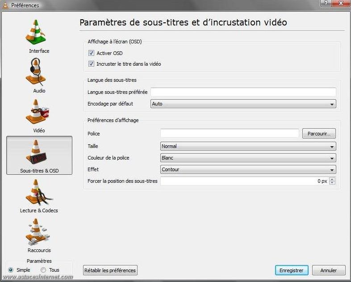Screen dimensions: 351x282
Task: Click the help question mark button
Action: pos(326,4)
